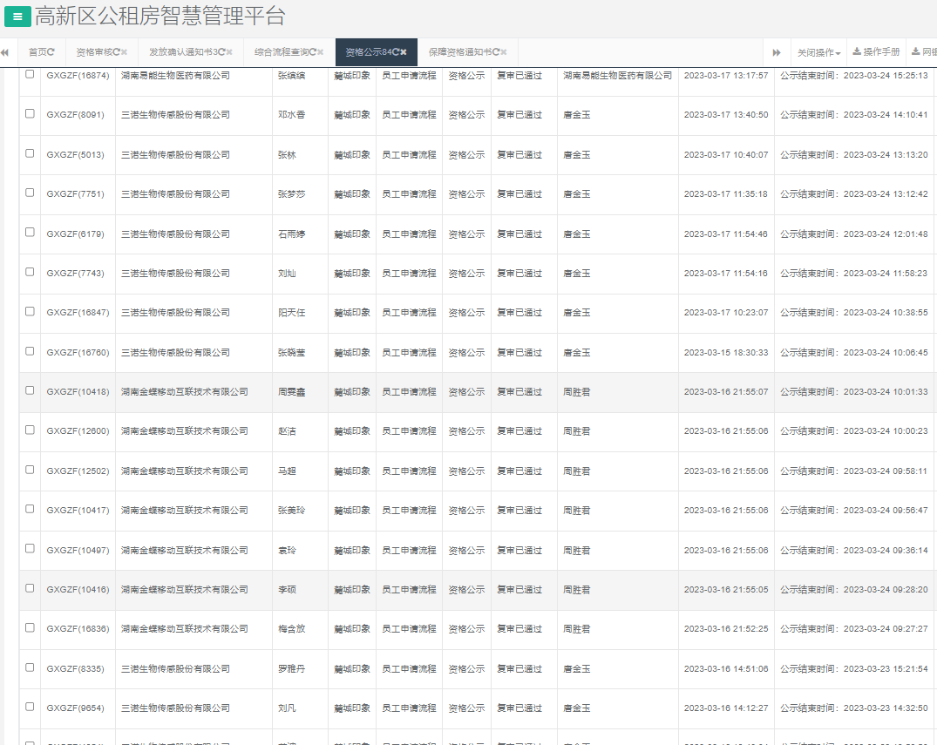Click the download icon beside 操作手册
This screenshot has width=937, height=745.
coord(857,51)
